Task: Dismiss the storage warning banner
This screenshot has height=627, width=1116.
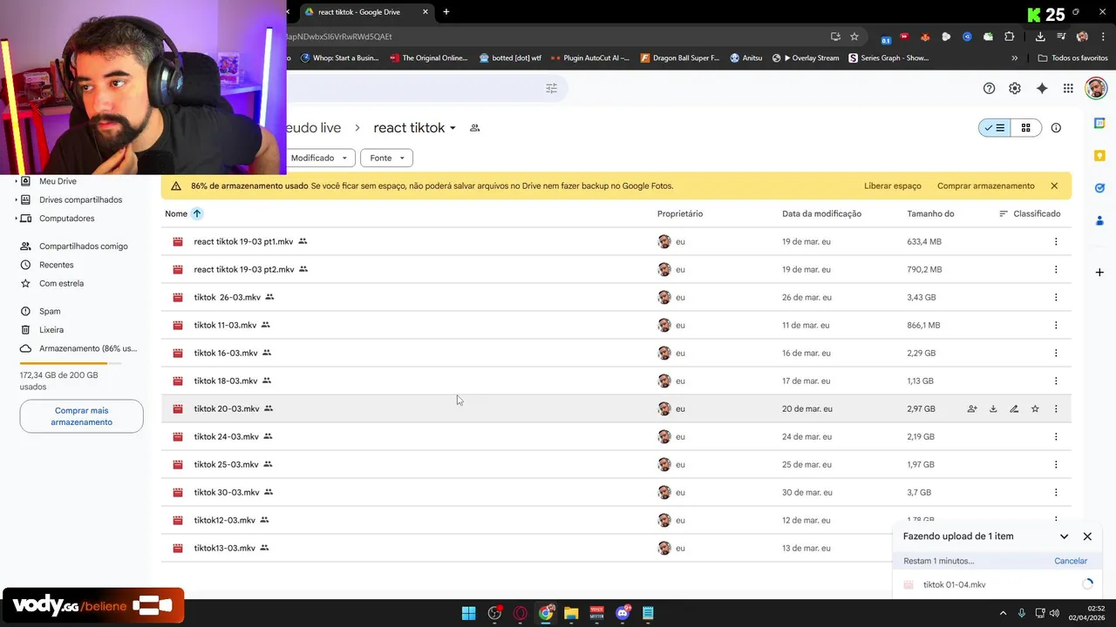Action: (x=1054, y=185)
